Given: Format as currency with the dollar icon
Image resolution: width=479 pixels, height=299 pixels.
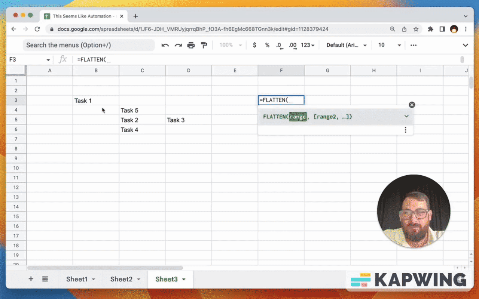Looking at the screenshot, I should (254, 45).
